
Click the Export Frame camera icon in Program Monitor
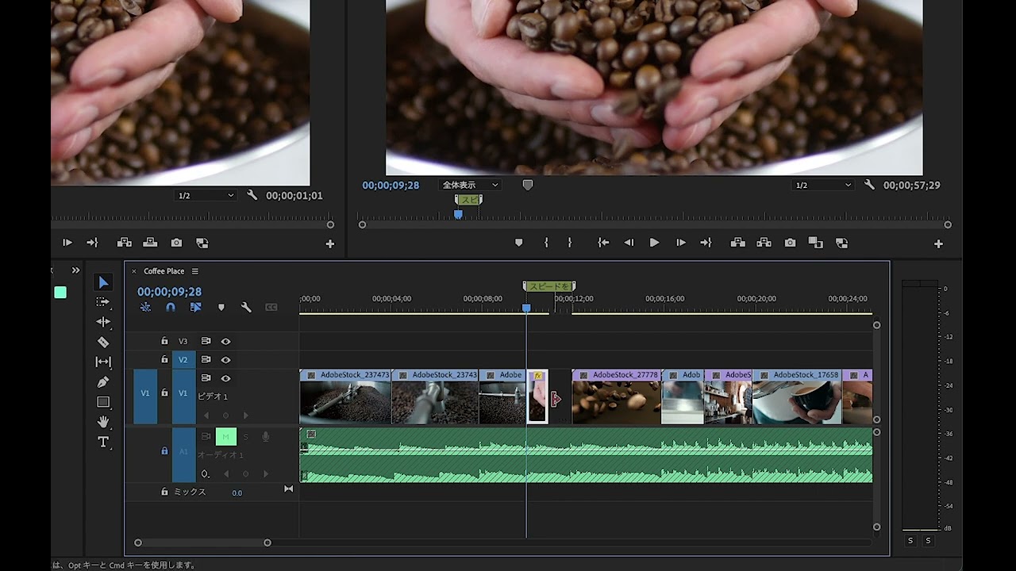[790, 243]
